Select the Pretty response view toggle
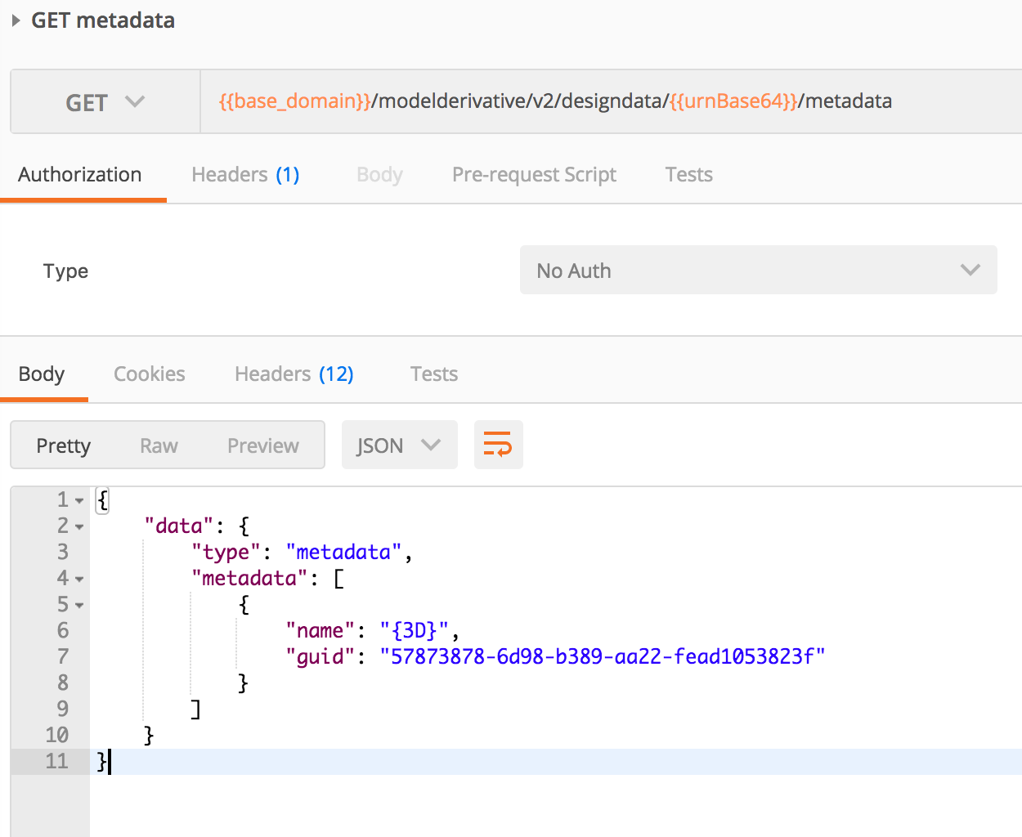This screenshot has width=1022, height=837. click(64, 445)
